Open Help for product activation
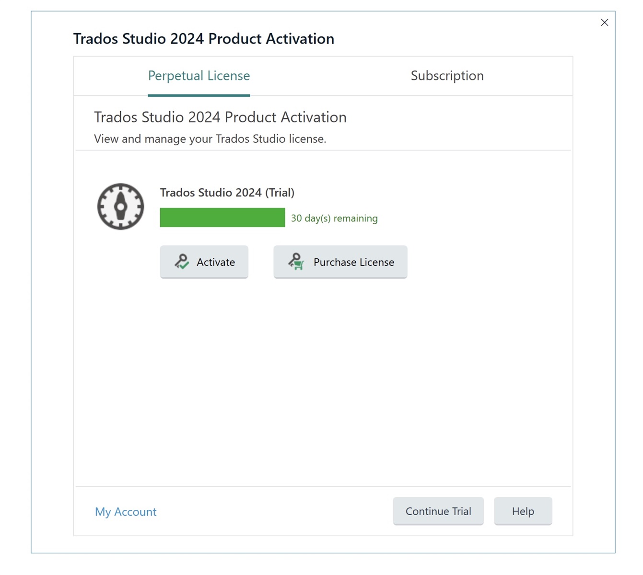This screenshot has height=575, width=643. [x=523, y=511]
